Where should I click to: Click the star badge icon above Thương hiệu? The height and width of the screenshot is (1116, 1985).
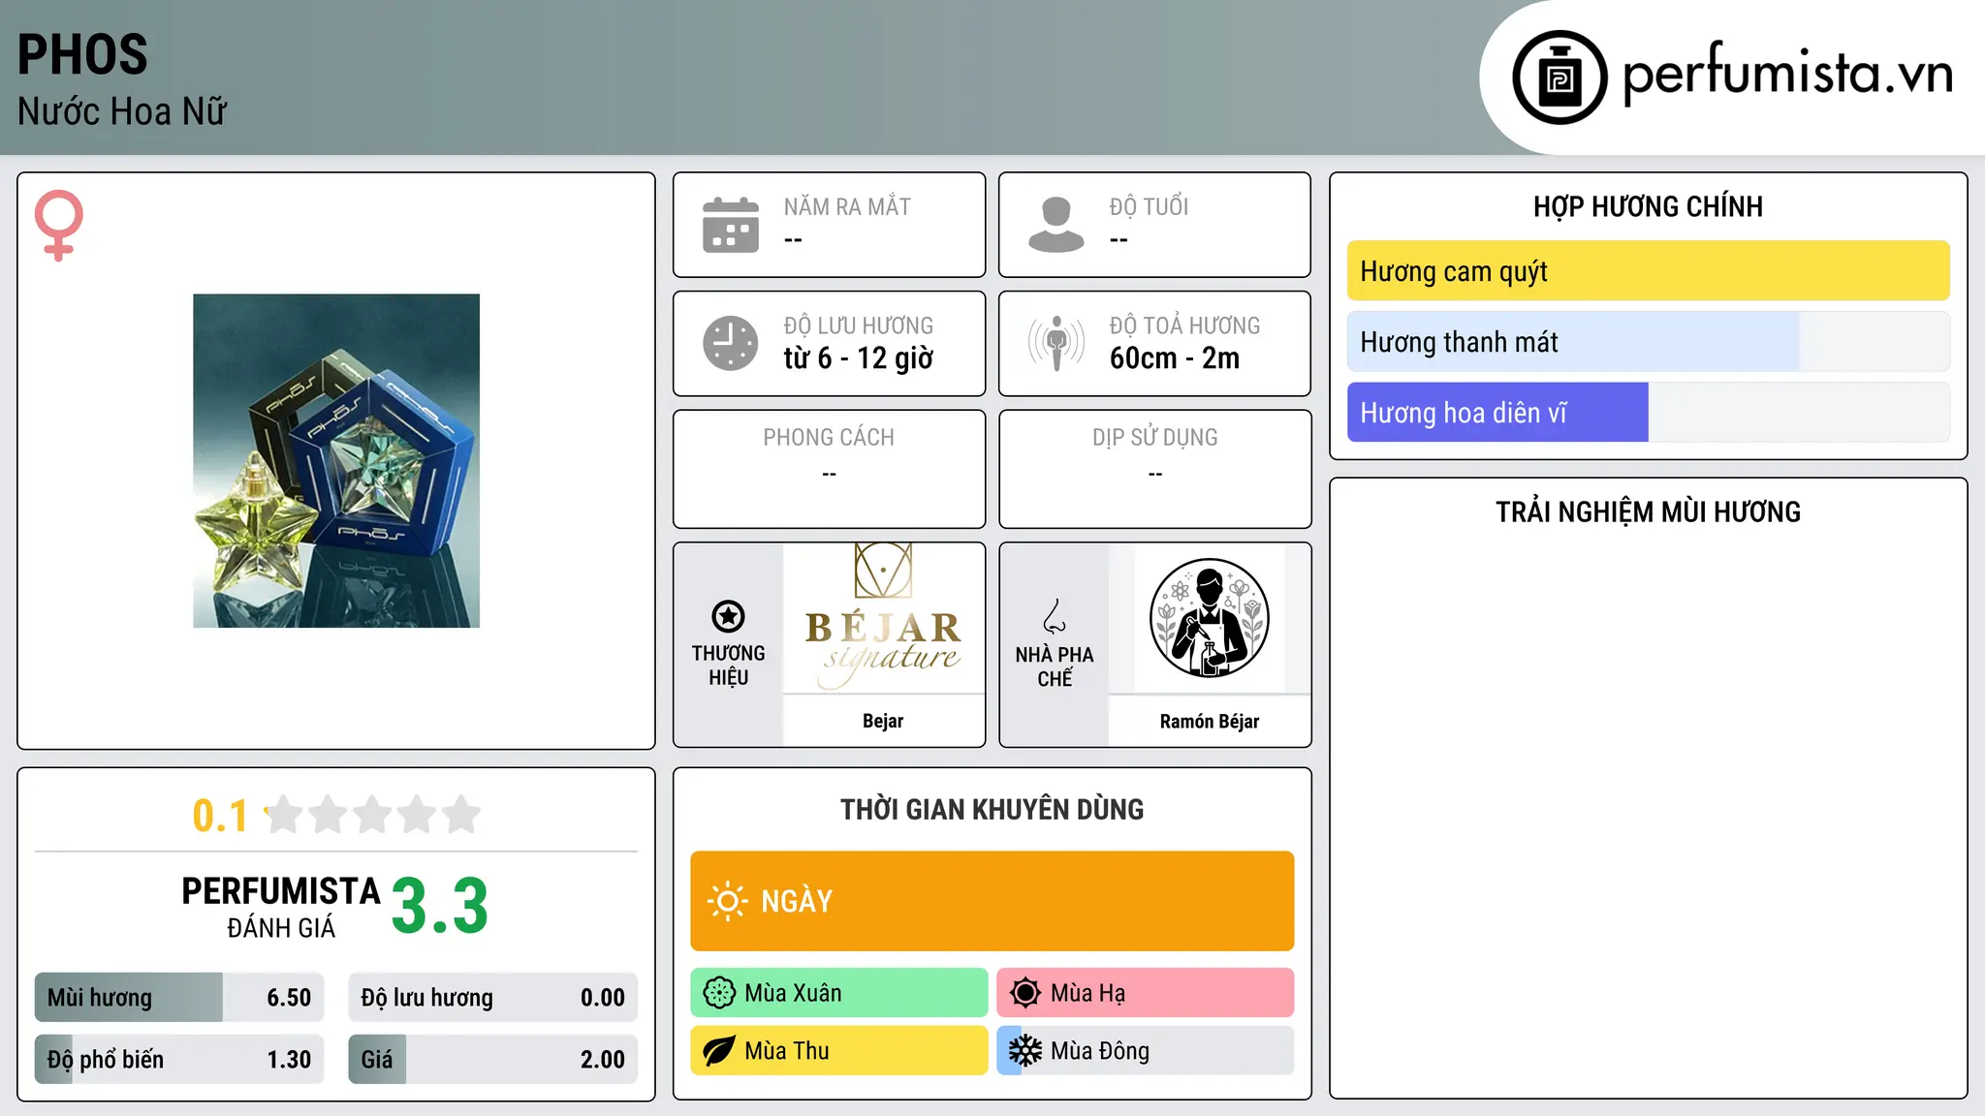pyautogui.click(x=728, y=616)
